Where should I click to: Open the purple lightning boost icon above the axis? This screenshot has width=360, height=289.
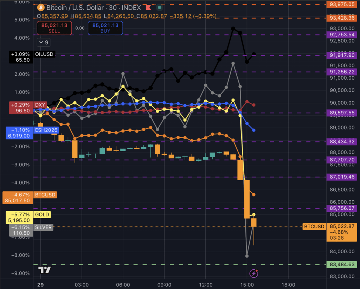point(253,273)
